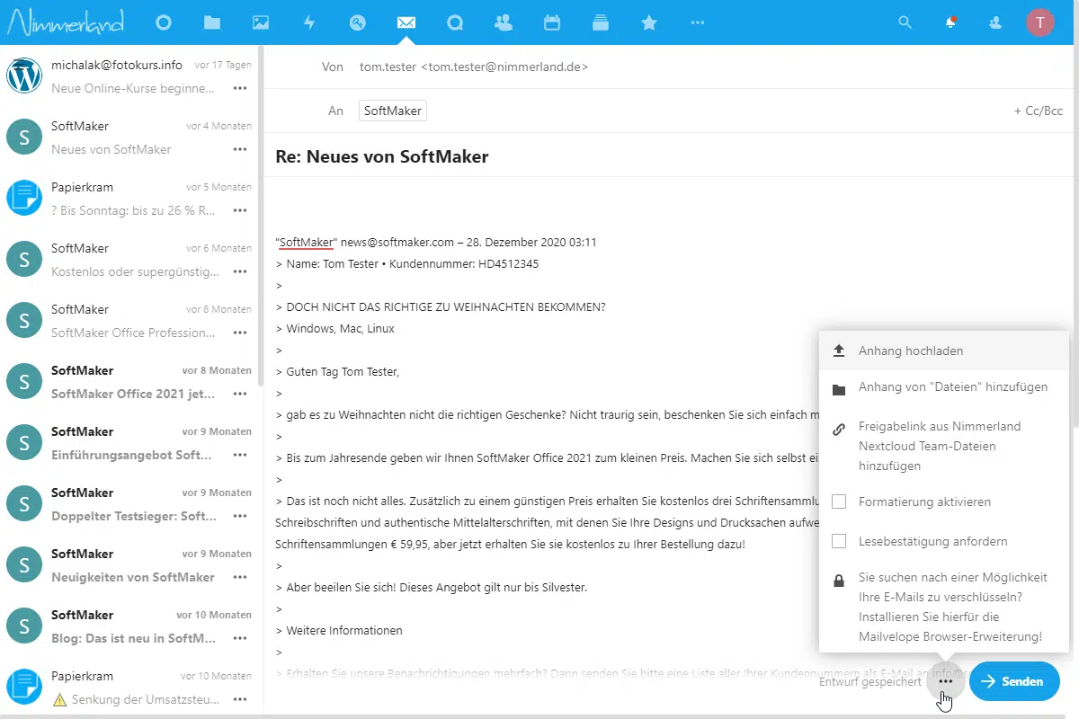The height and width of the screenshot is (719, 1079).
Task: Choose Anhang von "Dateien" hinzufügen
Action: [944, 387]
